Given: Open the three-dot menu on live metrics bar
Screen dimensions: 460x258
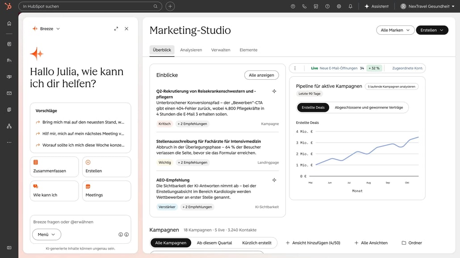Looking at the screenshot, I should coord(295,68).
